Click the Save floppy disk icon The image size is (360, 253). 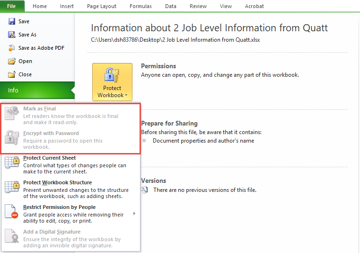click(12, 21)
